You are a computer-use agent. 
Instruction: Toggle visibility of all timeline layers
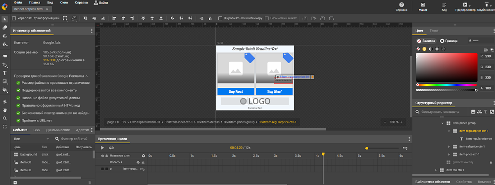(x=102, y=156)
